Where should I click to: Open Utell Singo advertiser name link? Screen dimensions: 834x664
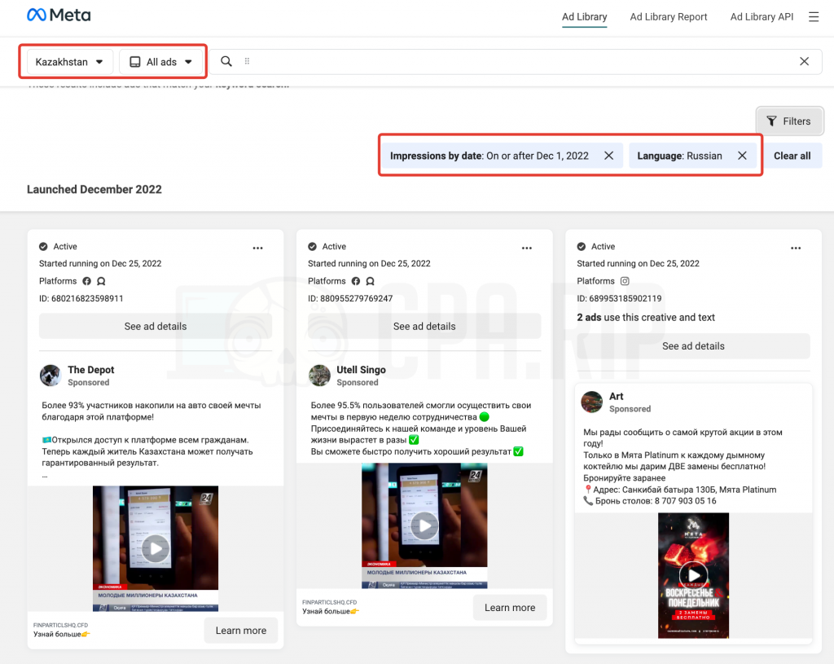[361, 370]
